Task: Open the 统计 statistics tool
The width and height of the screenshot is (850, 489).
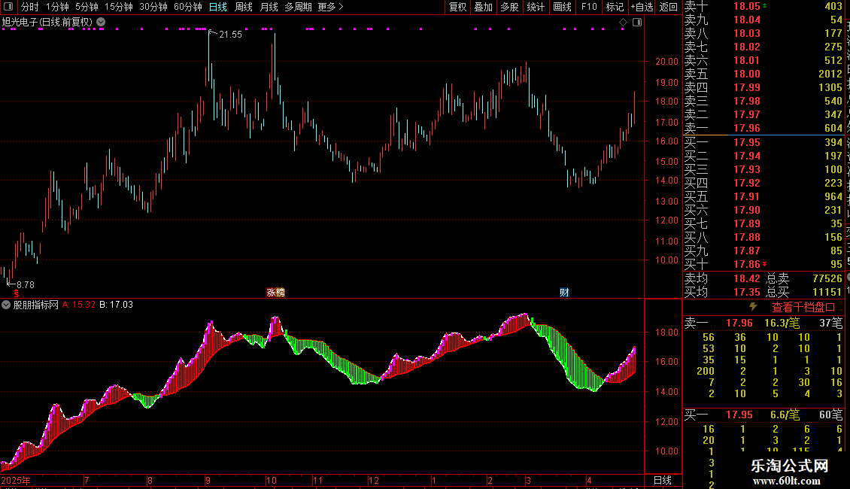Action: (536, 7)
